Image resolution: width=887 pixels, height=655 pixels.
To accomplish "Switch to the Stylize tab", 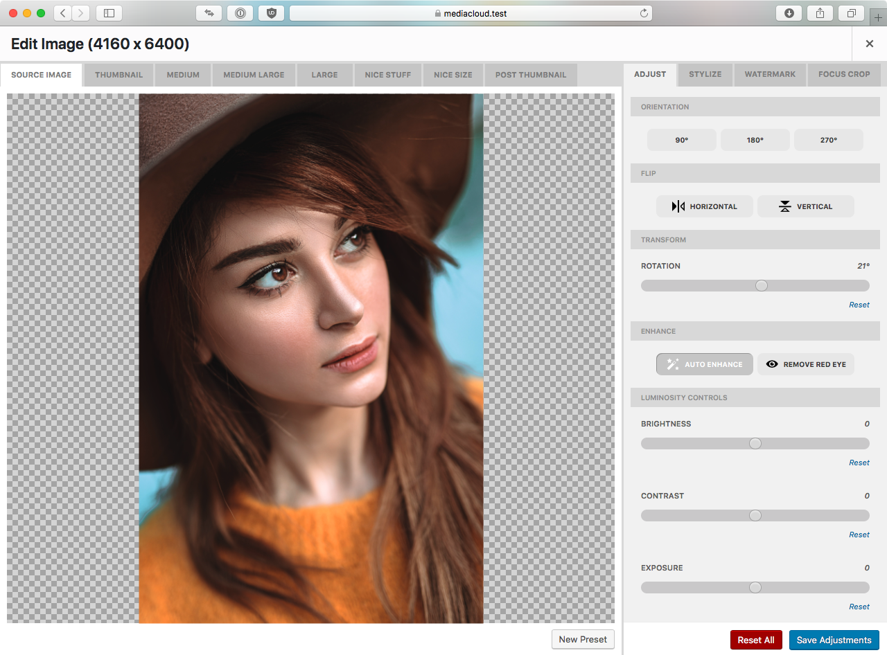I will coord(705,74).
